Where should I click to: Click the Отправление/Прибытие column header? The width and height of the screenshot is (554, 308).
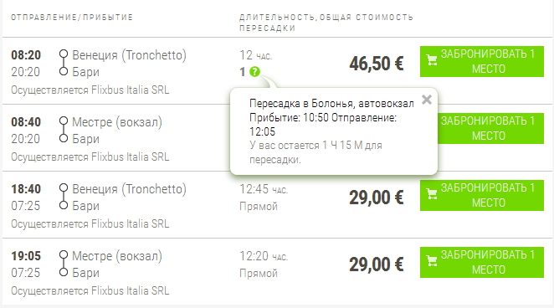pyautogui.click(x=72, y=18)
